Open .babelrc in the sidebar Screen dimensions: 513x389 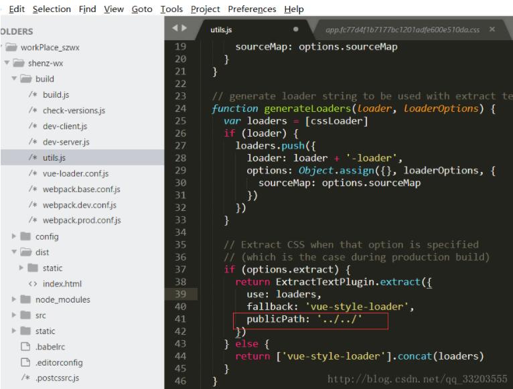50,346
